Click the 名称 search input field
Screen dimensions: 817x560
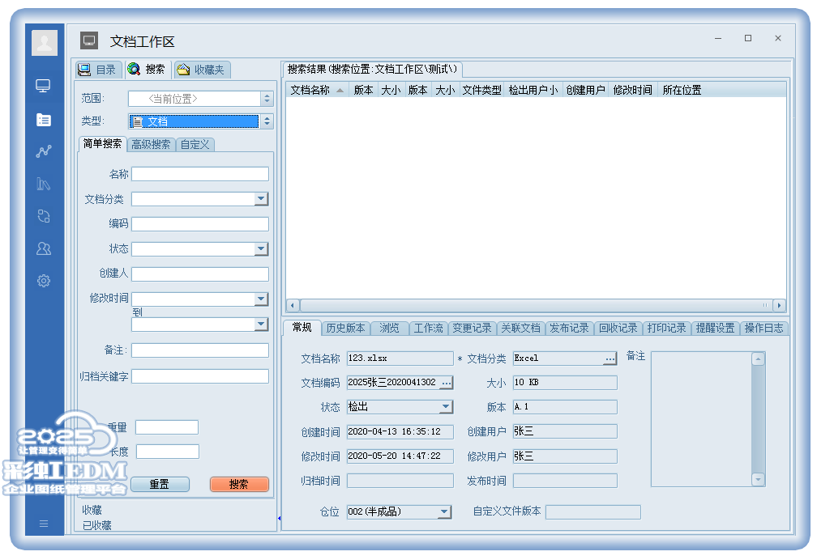(200, 174)
